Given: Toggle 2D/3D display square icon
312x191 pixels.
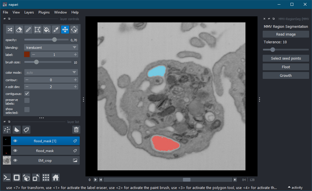Looking at the screenshot, I should tap(17, 178).
